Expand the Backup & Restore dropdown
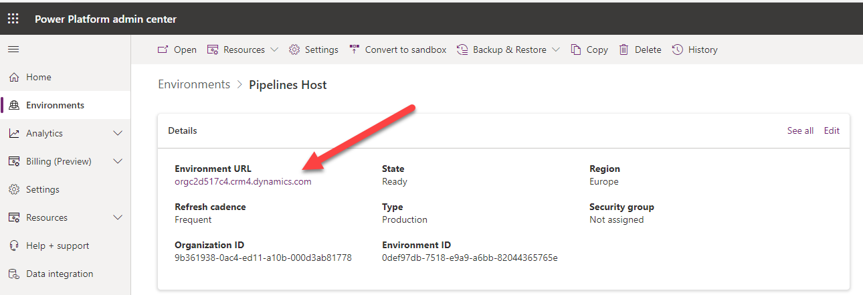 (555, 50)
